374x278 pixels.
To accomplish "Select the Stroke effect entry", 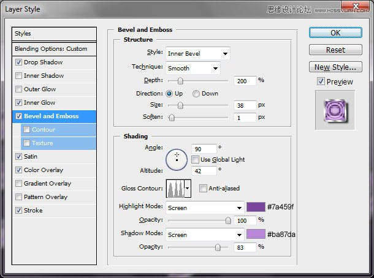I will [x=54, y=211].
